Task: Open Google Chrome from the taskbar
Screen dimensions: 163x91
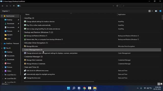Action: click(x=84, y=88)
